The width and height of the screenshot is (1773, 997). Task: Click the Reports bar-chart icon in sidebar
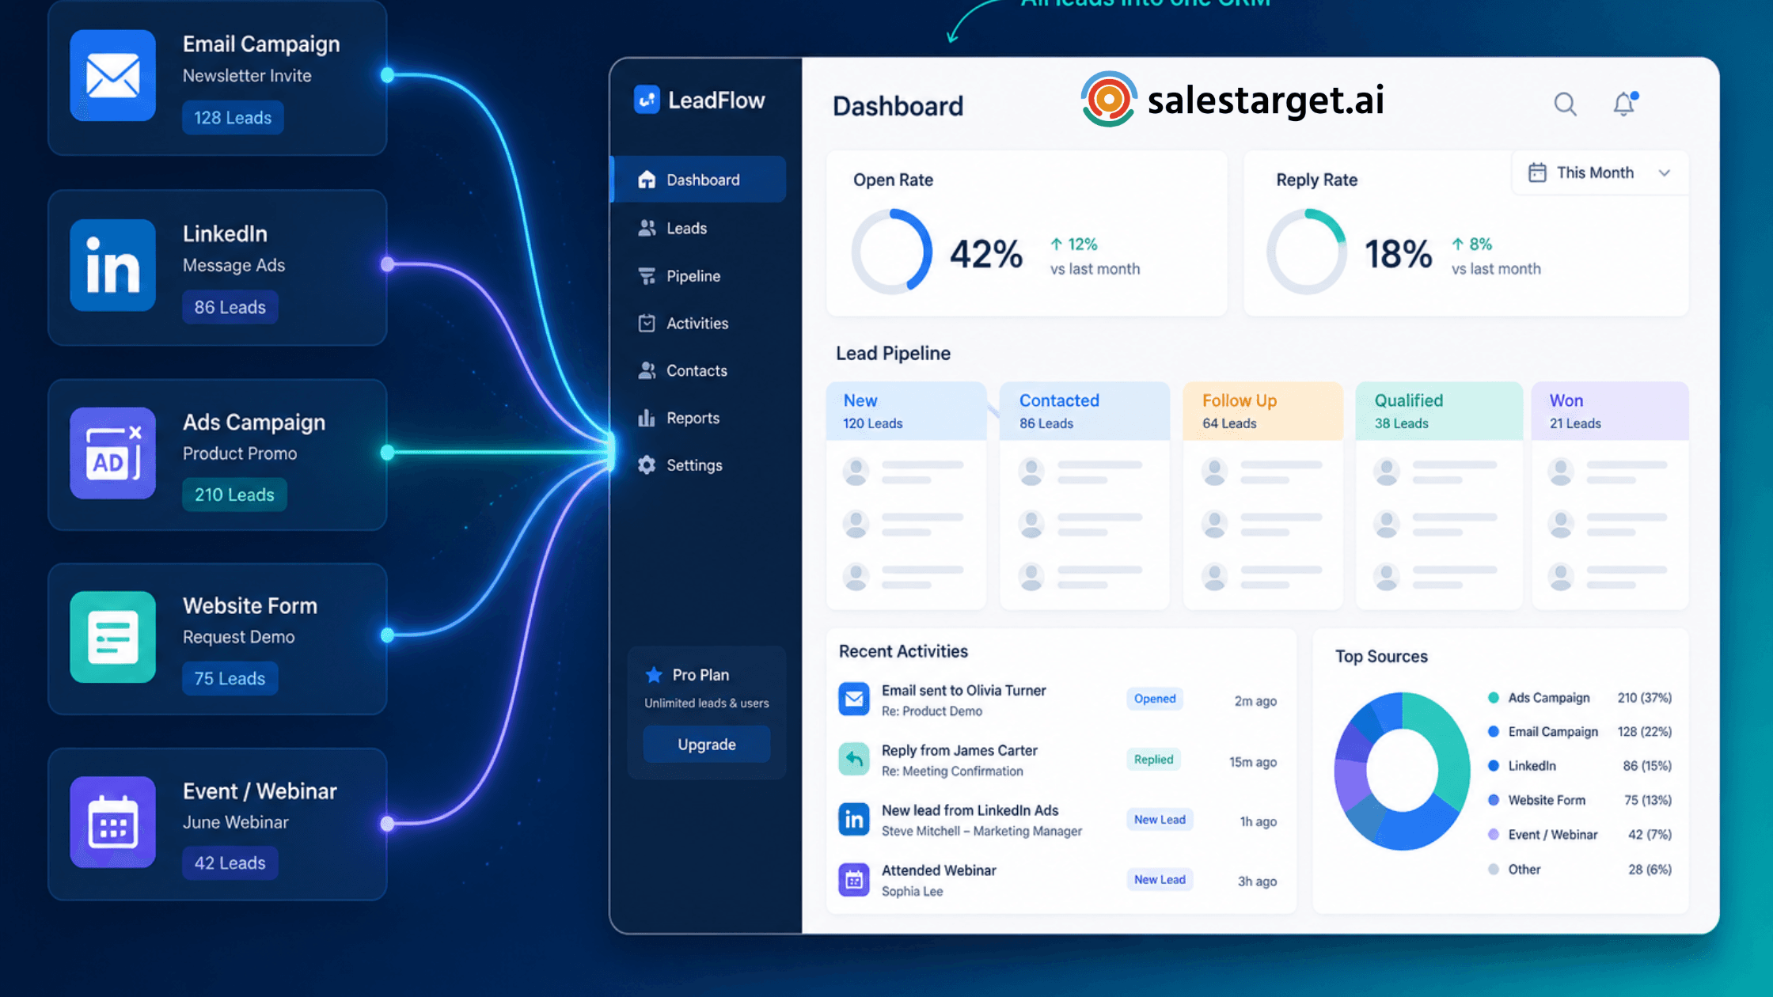(647, 418)
